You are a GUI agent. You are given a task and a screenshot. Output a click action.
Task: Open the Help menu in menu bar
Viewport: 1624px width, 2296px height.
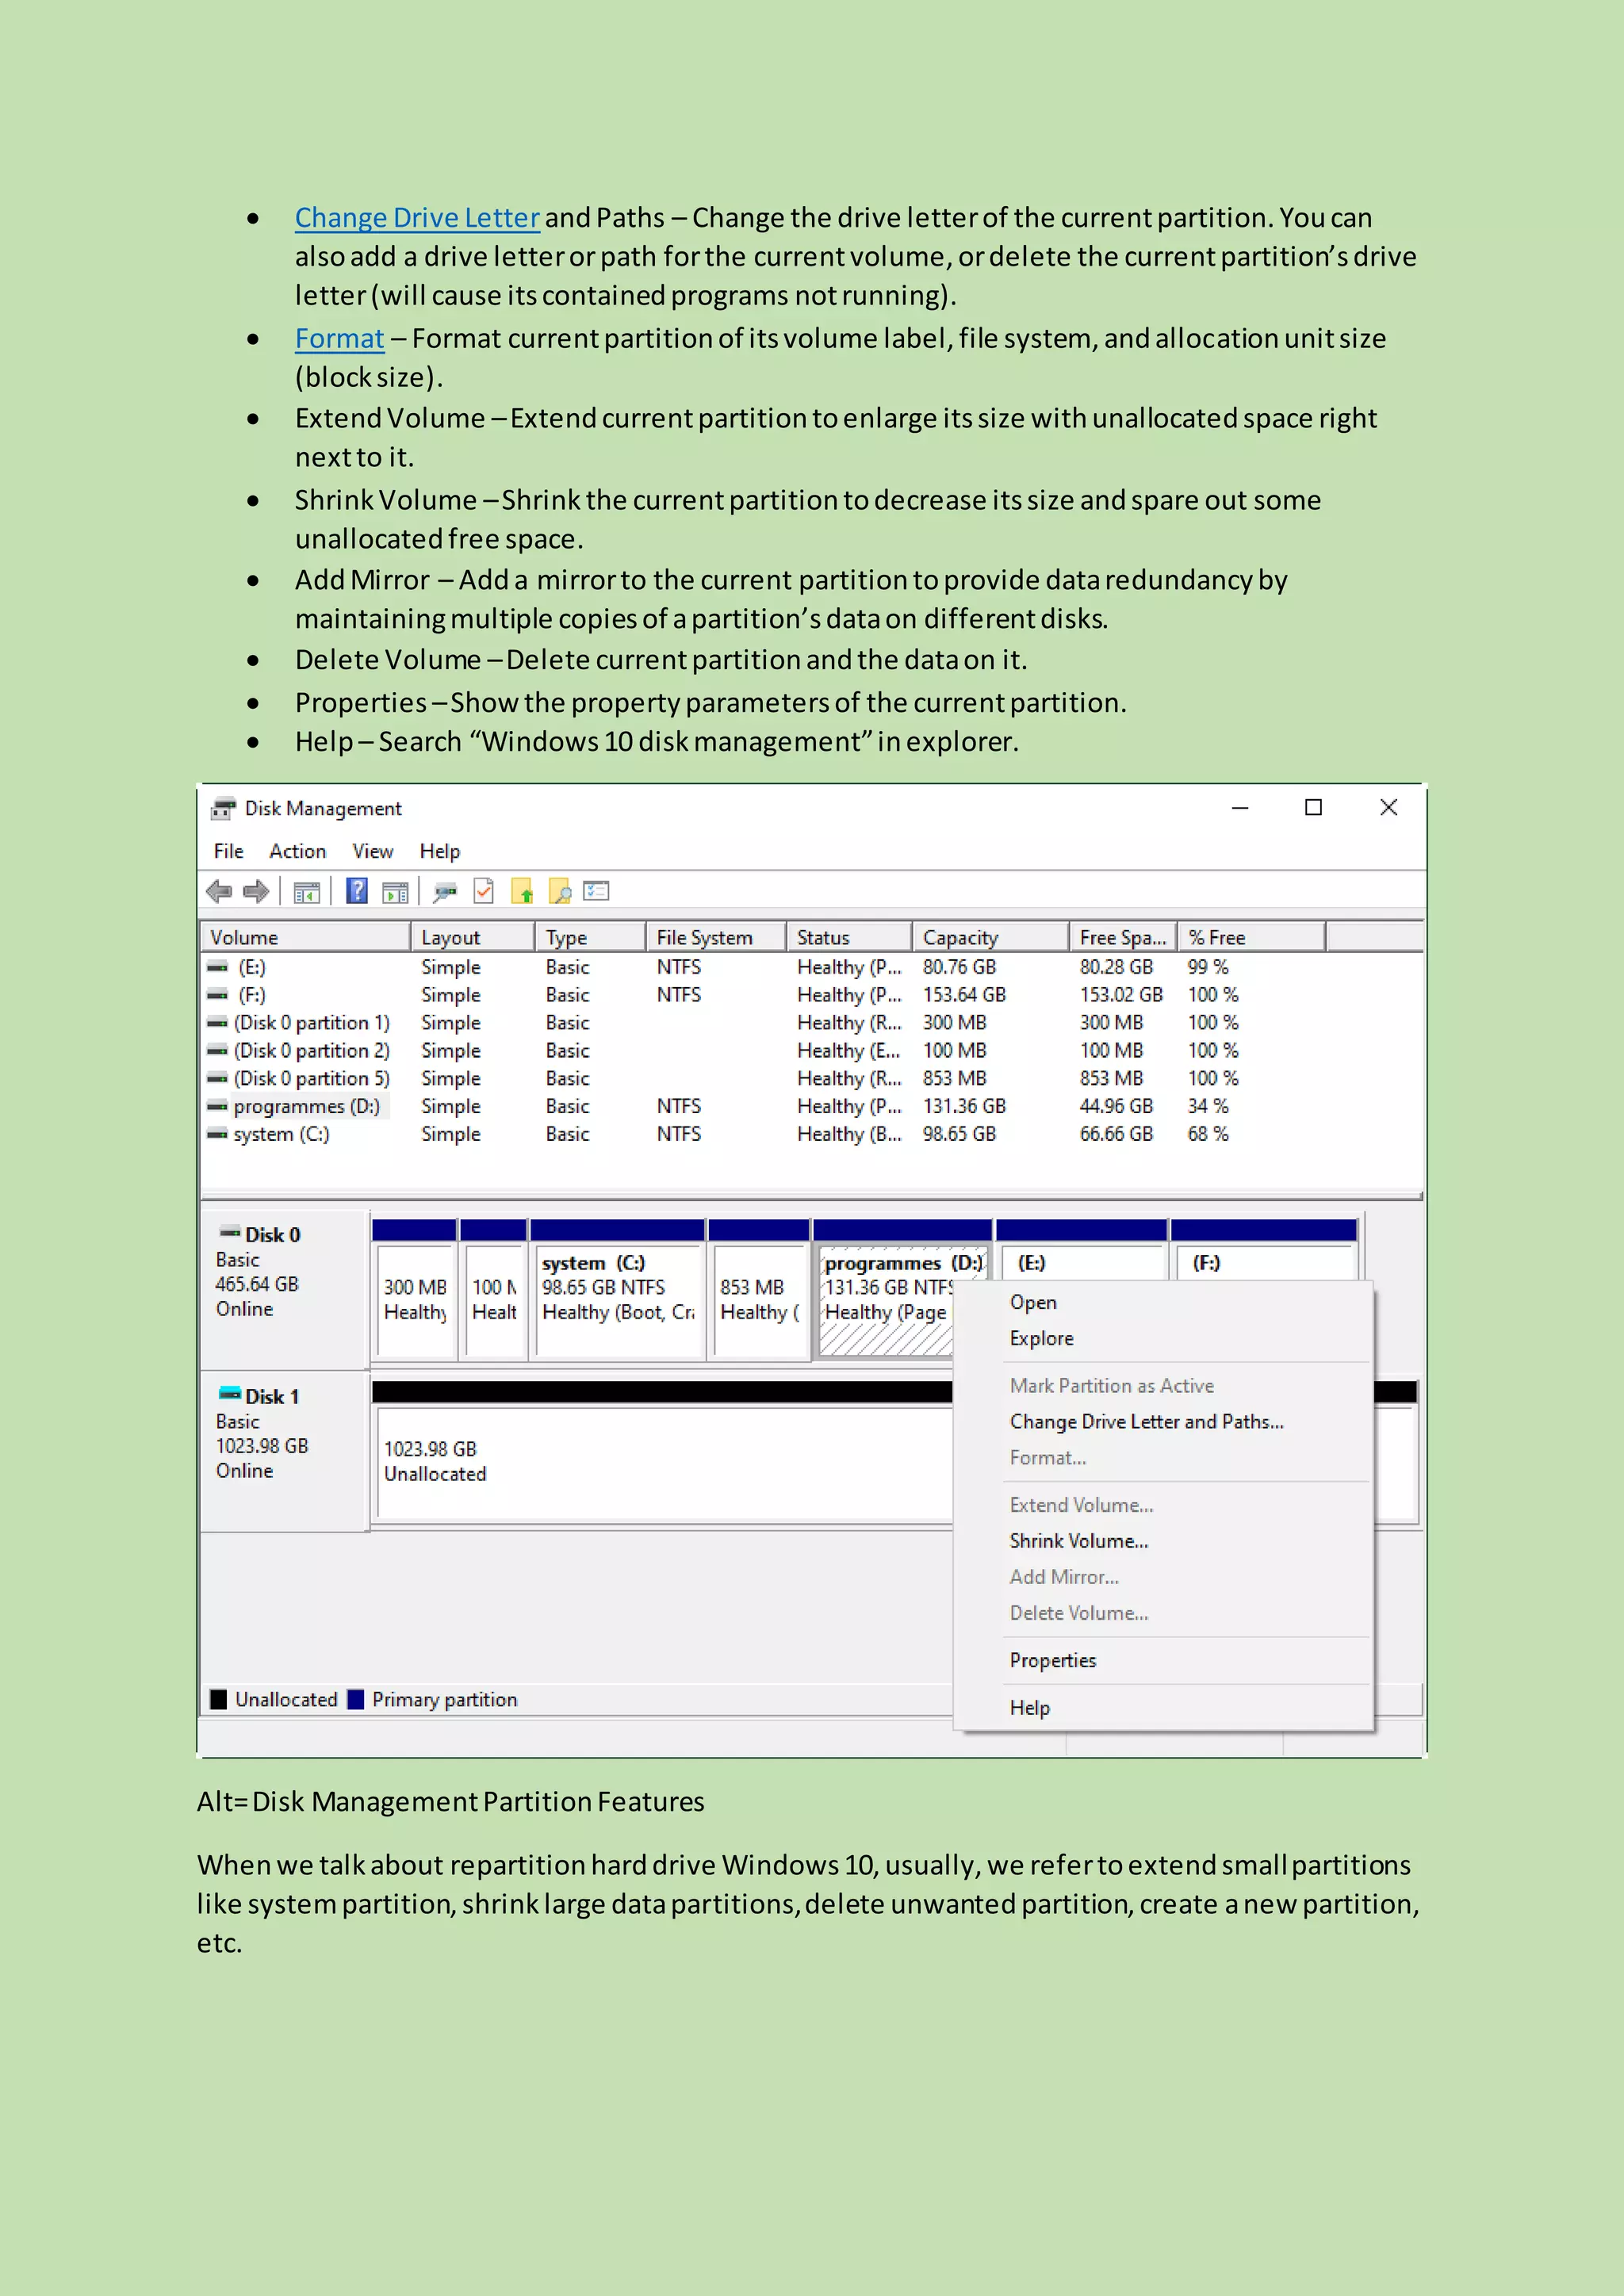click(x=440, y=851)
